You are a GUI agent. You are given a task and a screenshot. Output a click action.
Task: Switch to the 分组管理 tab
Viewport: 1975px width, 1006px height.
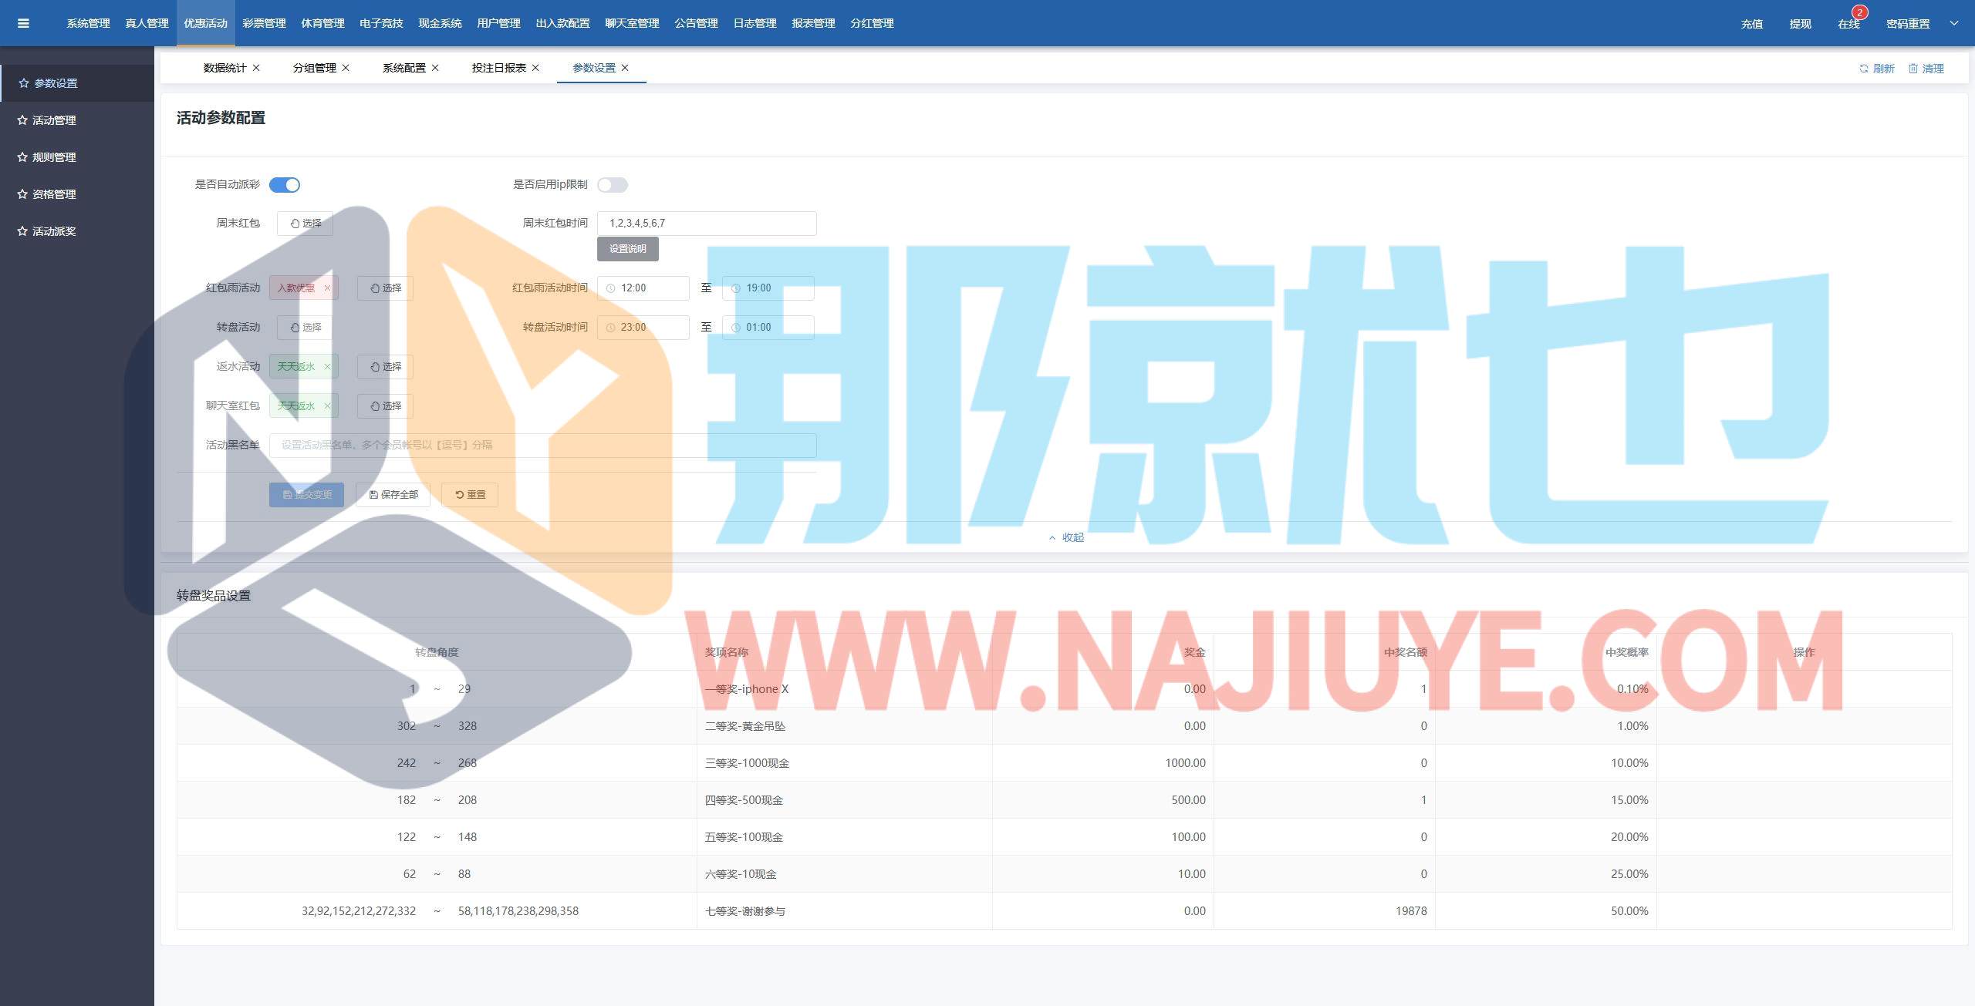[314, 68]
